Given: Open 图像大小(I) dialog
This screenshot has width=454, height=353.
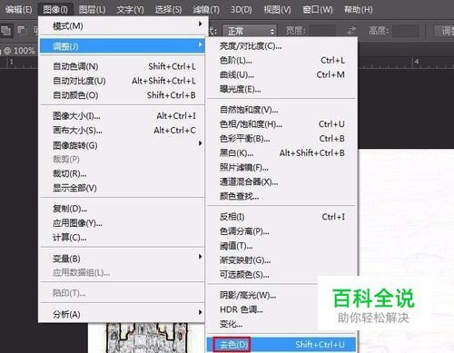Looking at the screenshot, I should (122, 116).
